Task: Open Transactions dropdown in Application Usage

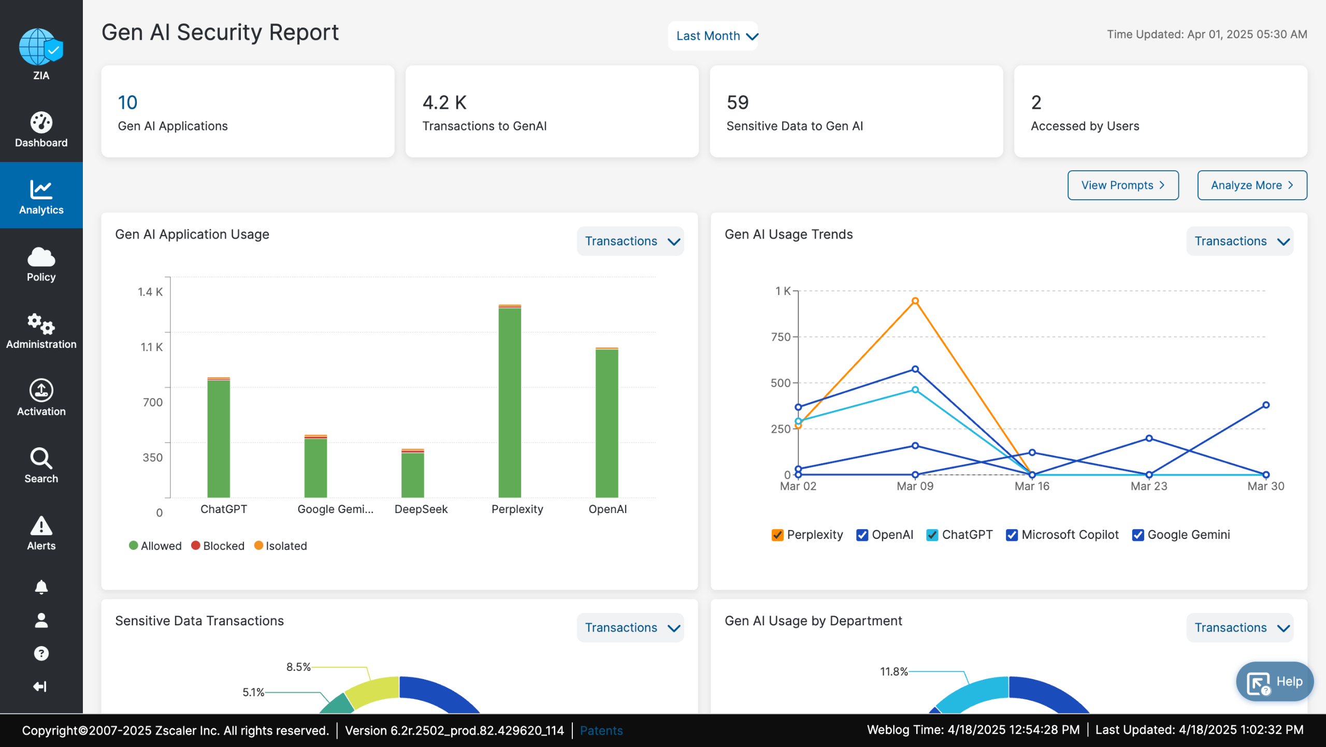Action: [630, 241]
